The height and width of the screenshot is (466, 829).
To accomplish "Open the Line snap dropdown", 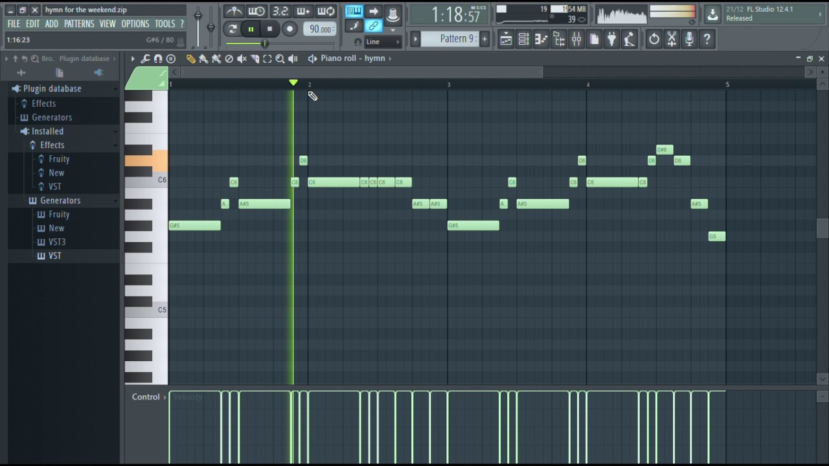I will click(383, 41).
